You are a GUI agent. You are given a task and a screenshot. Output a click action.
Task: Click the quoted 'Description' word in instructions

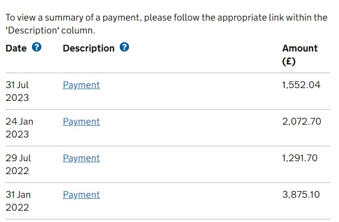[32, 30]
